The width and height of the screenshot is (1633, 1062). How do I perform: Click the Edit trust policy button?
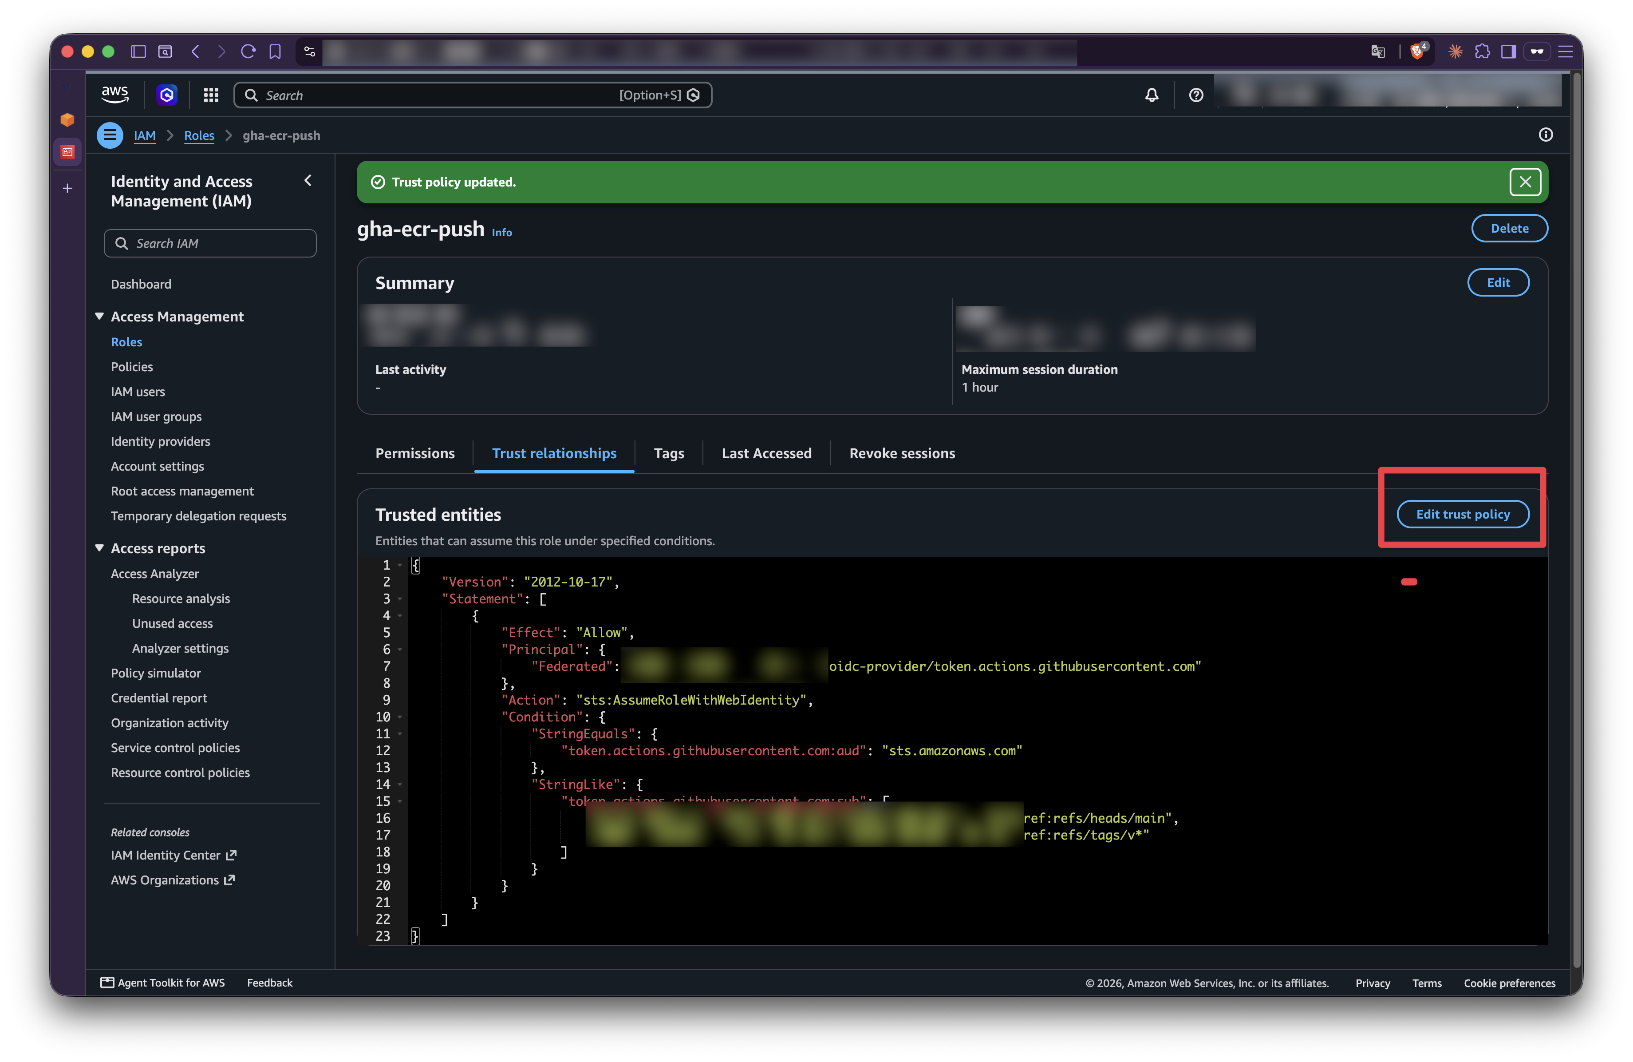pyautogui.click(x=1463, y=514)
